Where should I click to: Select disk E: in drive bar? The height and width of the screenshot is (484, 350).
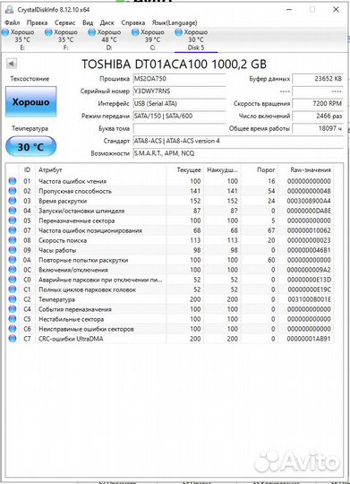(x=20, y=39)
